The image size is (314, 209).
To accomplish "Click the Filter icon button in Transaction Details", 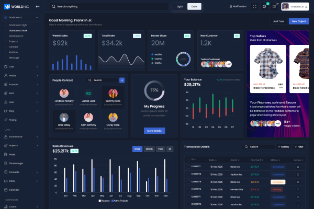I will 299,147.
